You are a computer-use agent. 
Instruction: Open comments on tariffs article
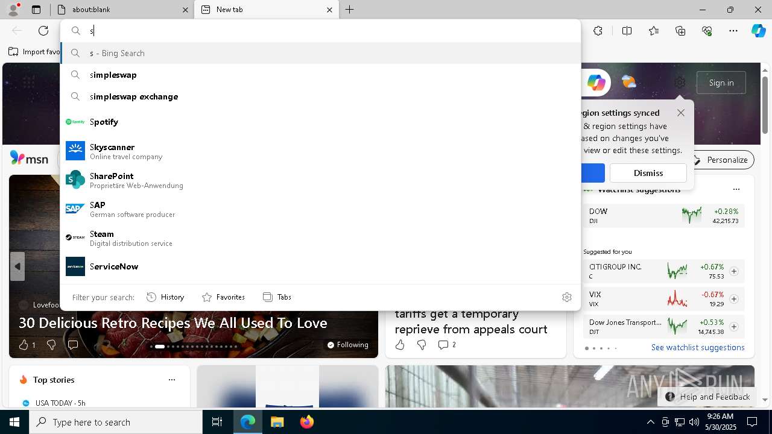(x=447, y=345)
